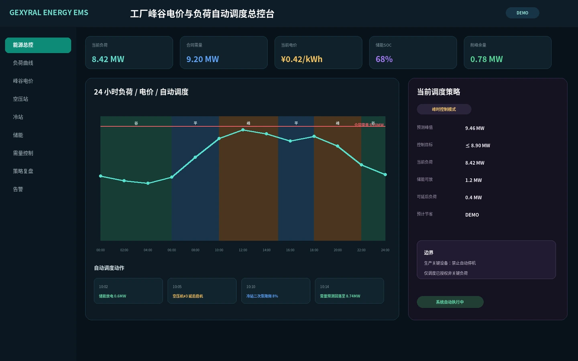Click the 储能可放 1.2 MW value

tap(474, 180)
